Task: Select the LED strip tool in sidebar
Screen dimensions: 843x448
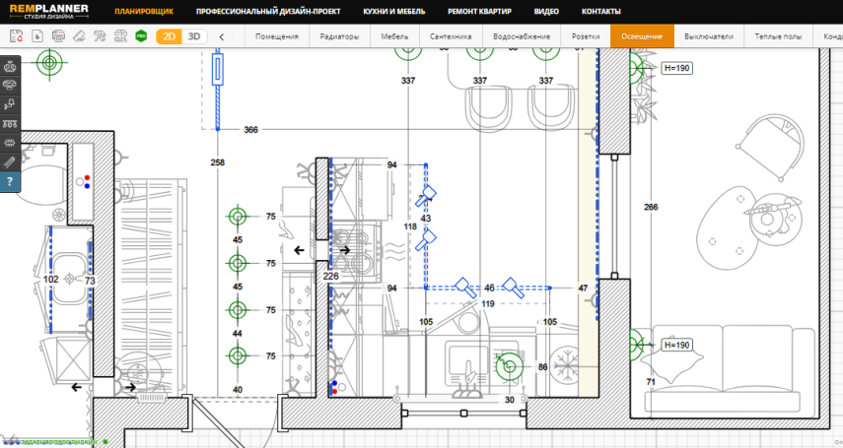Action: point(11,160)
